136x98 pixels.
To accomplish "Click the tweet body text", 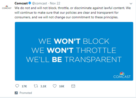I will [x=73, y=12].
